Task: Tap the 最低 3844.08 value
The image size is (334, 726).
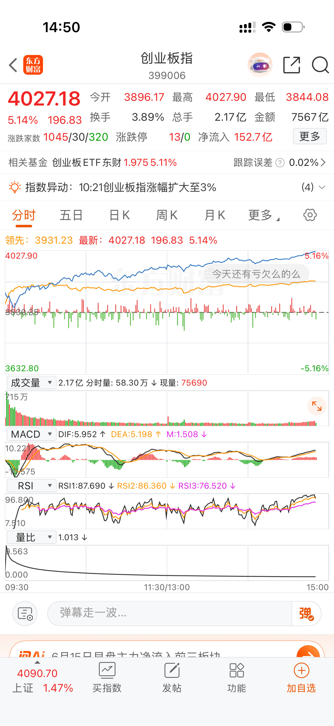Action: click(307, 97)
